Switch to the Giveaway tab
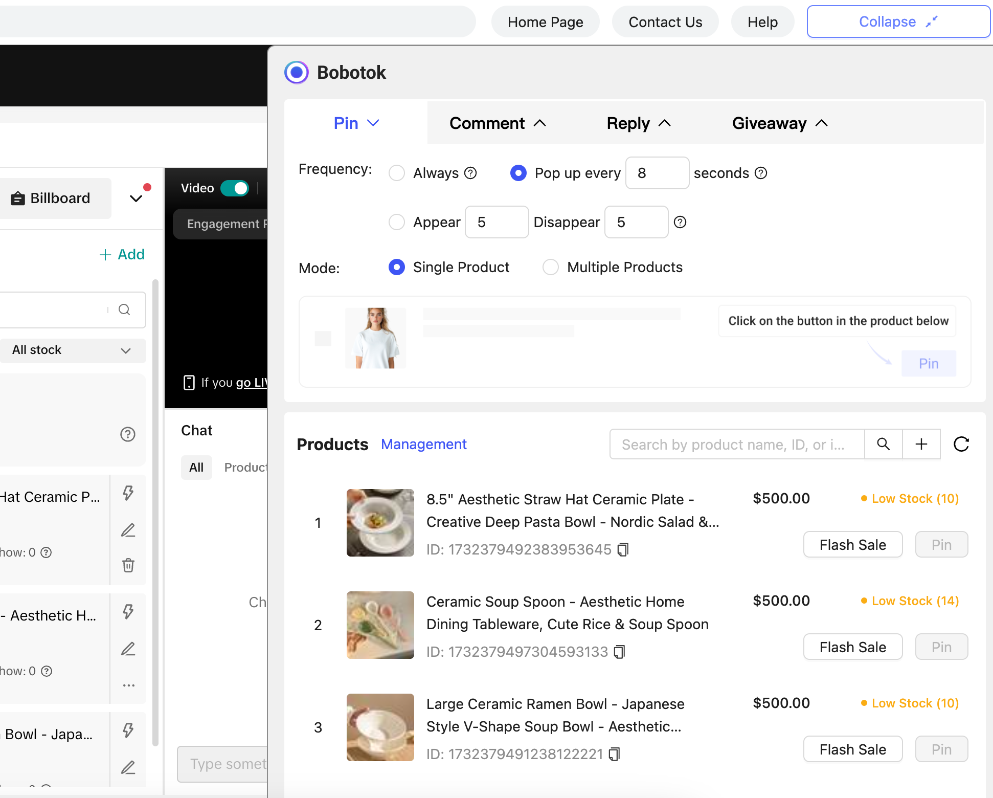 click(780, 123)
